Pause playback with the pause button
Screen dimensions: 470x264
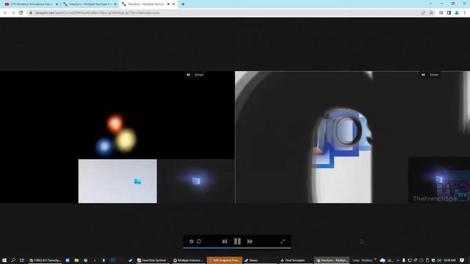tap(237, 241)
